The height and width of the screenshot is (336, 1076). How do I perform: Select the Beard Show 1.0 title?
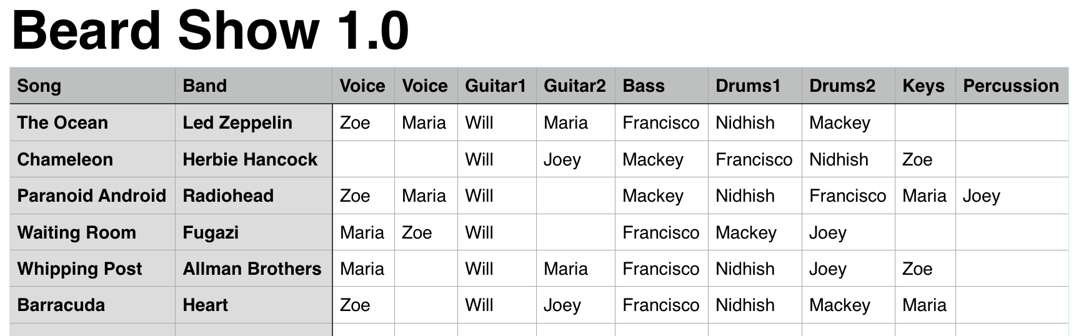(210, 31)
